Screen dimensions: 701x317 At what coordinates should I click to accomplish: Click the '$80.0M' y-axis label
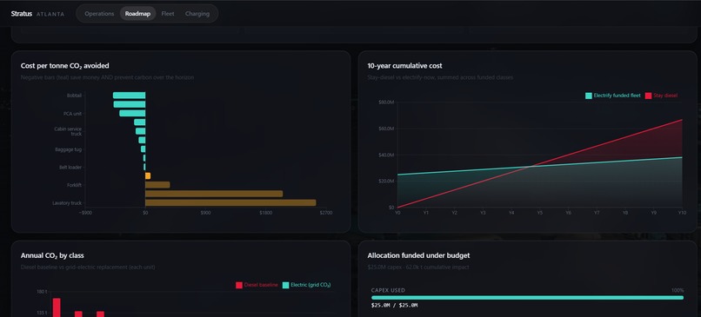[386, 102]
